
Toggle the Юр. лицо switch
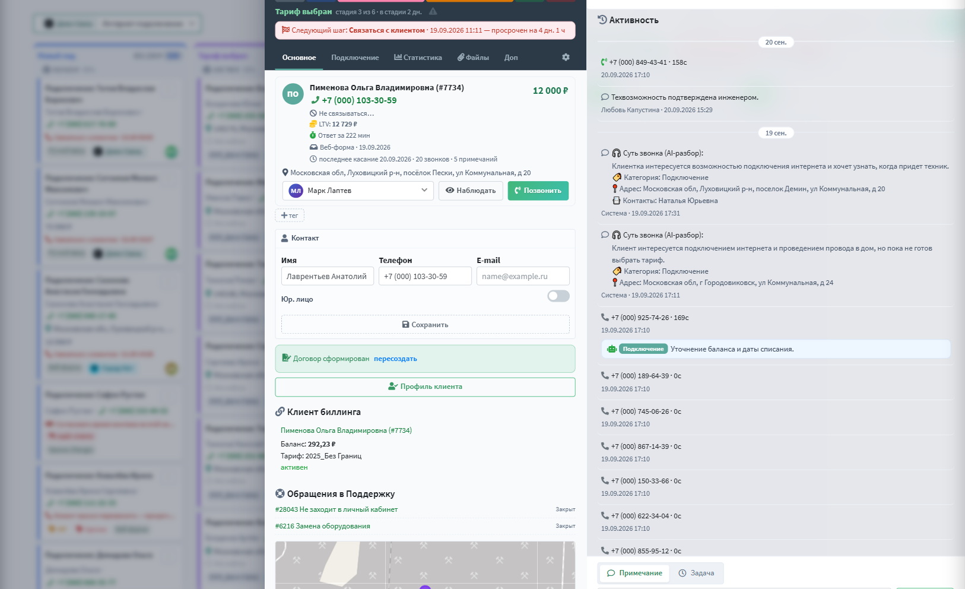tap(558, 296)
